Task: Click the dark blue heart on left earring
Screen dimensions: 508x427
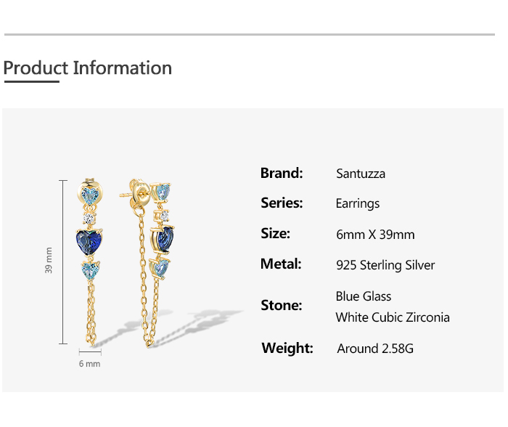Action: coord(91,242)
